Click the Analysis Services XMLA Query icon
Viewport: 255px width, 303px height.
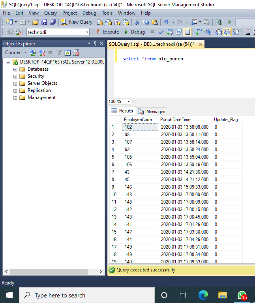(x=126, y=22)
